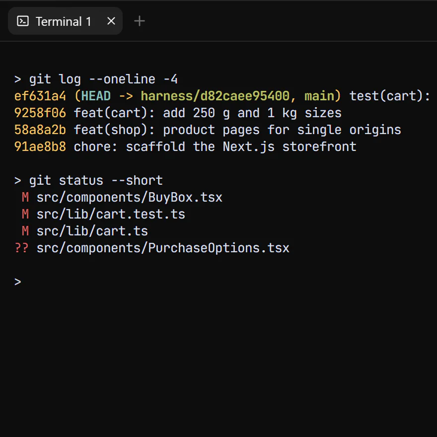
Task: Click commit hash ef631a4
Action: [x=40, y=96]
